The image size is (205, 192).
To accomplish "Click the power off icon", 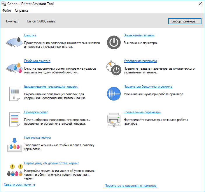I will tap(114, 42).
